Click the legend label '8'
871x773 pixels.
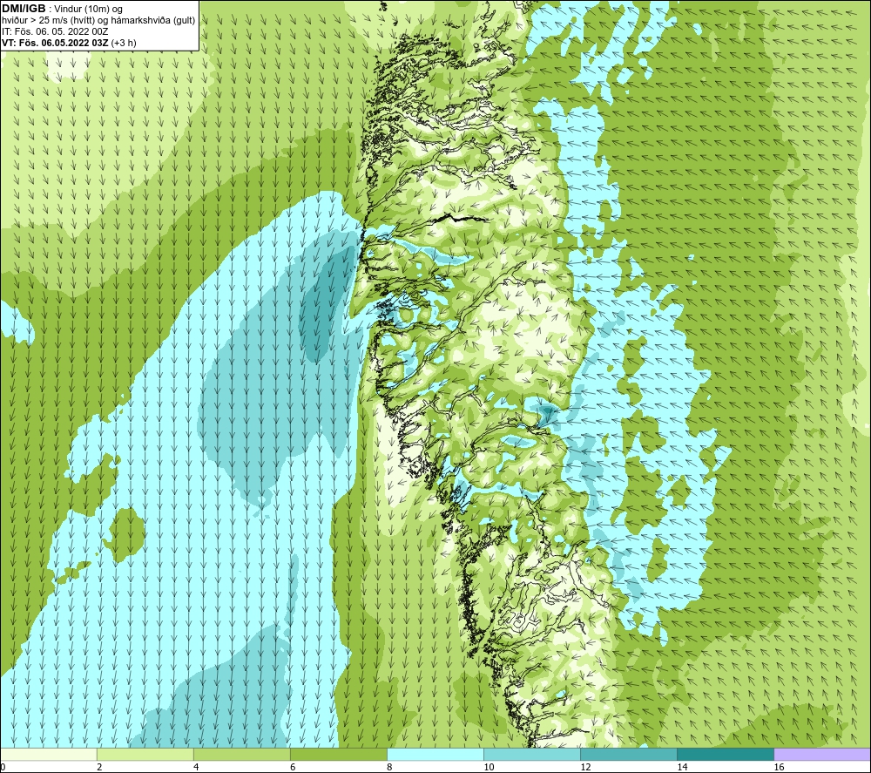[389, 768]
